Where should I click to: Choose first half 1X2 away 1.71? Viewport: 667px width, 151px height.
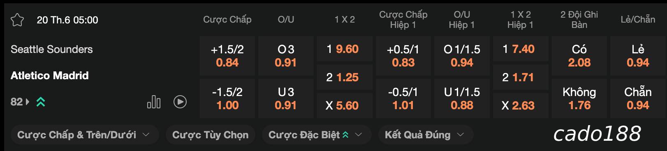coord(521,77)
